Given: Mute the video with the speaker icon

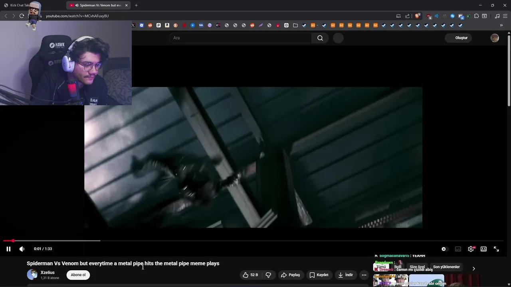Looking at the screenshot, I should click(x=22, y=249).
